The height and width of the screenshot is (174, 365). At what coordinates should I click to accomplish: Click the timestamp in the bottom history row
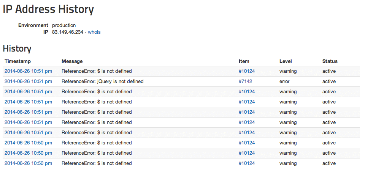point(28,163)
